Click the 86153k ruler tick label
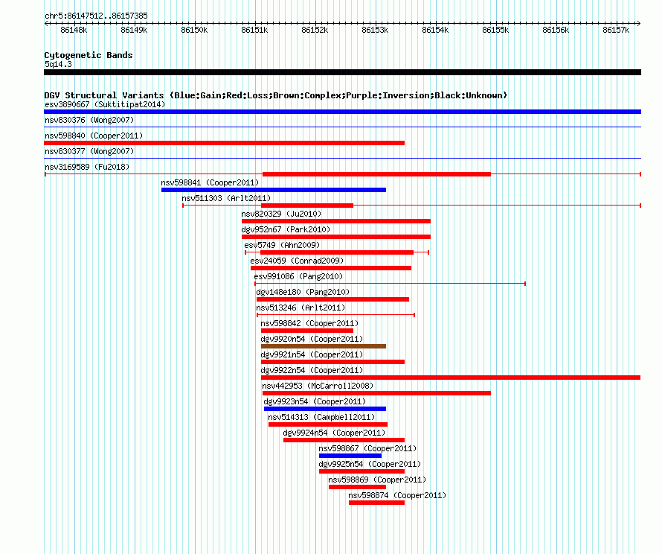 coord(375,30)
